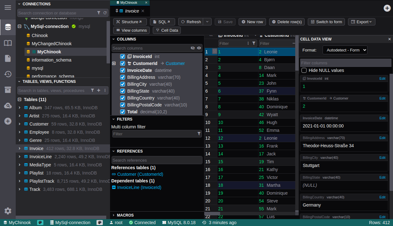Screen dimensions: 393x226
Task: Open the settings gear in the sidebar
Action: 8,211
